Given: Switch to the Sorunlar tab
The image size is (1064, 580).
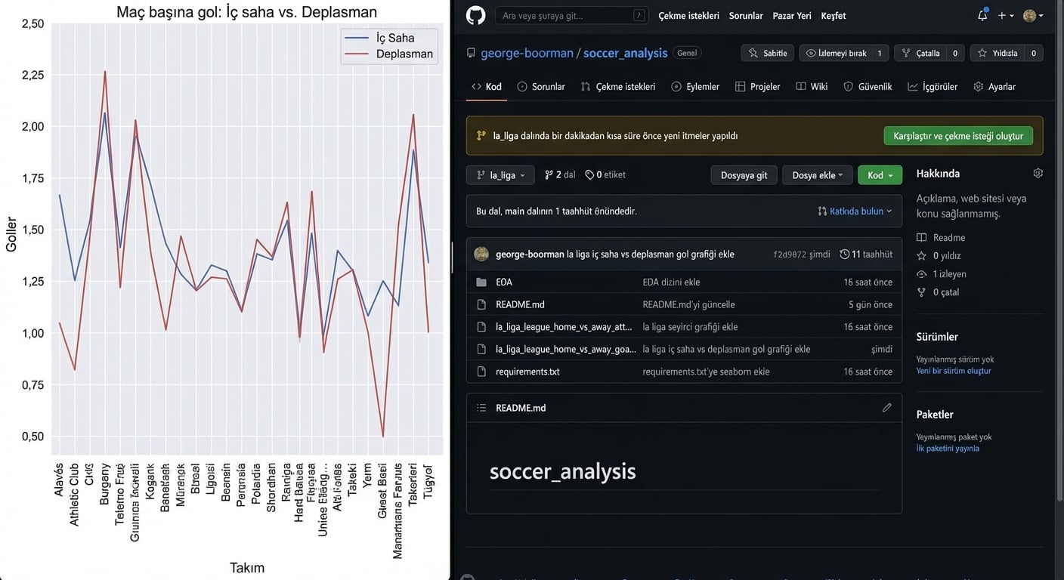Looking at the screenshot, I should click(541, 87).
